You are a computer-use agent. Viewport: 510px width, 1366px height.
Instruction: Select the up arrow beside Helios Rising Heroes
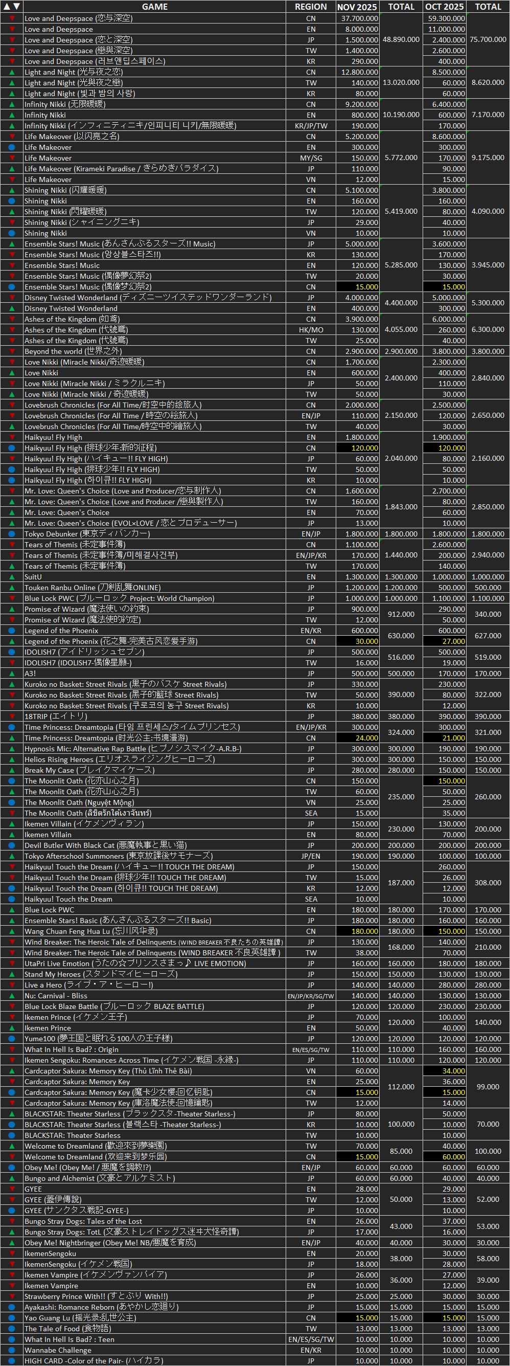12,759
